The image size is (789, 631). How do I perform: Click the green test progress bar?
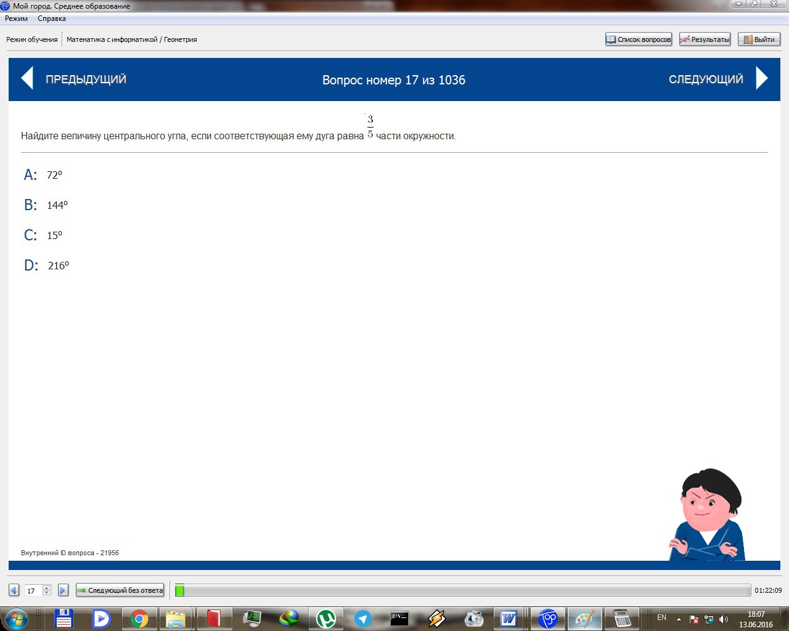click(x=462, y=590)
